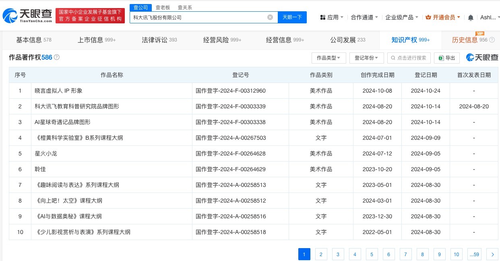Click the 天眼一下 search button
Viewport: 500px width, 261px height.
pyautogui.click(x=292, y=17)
